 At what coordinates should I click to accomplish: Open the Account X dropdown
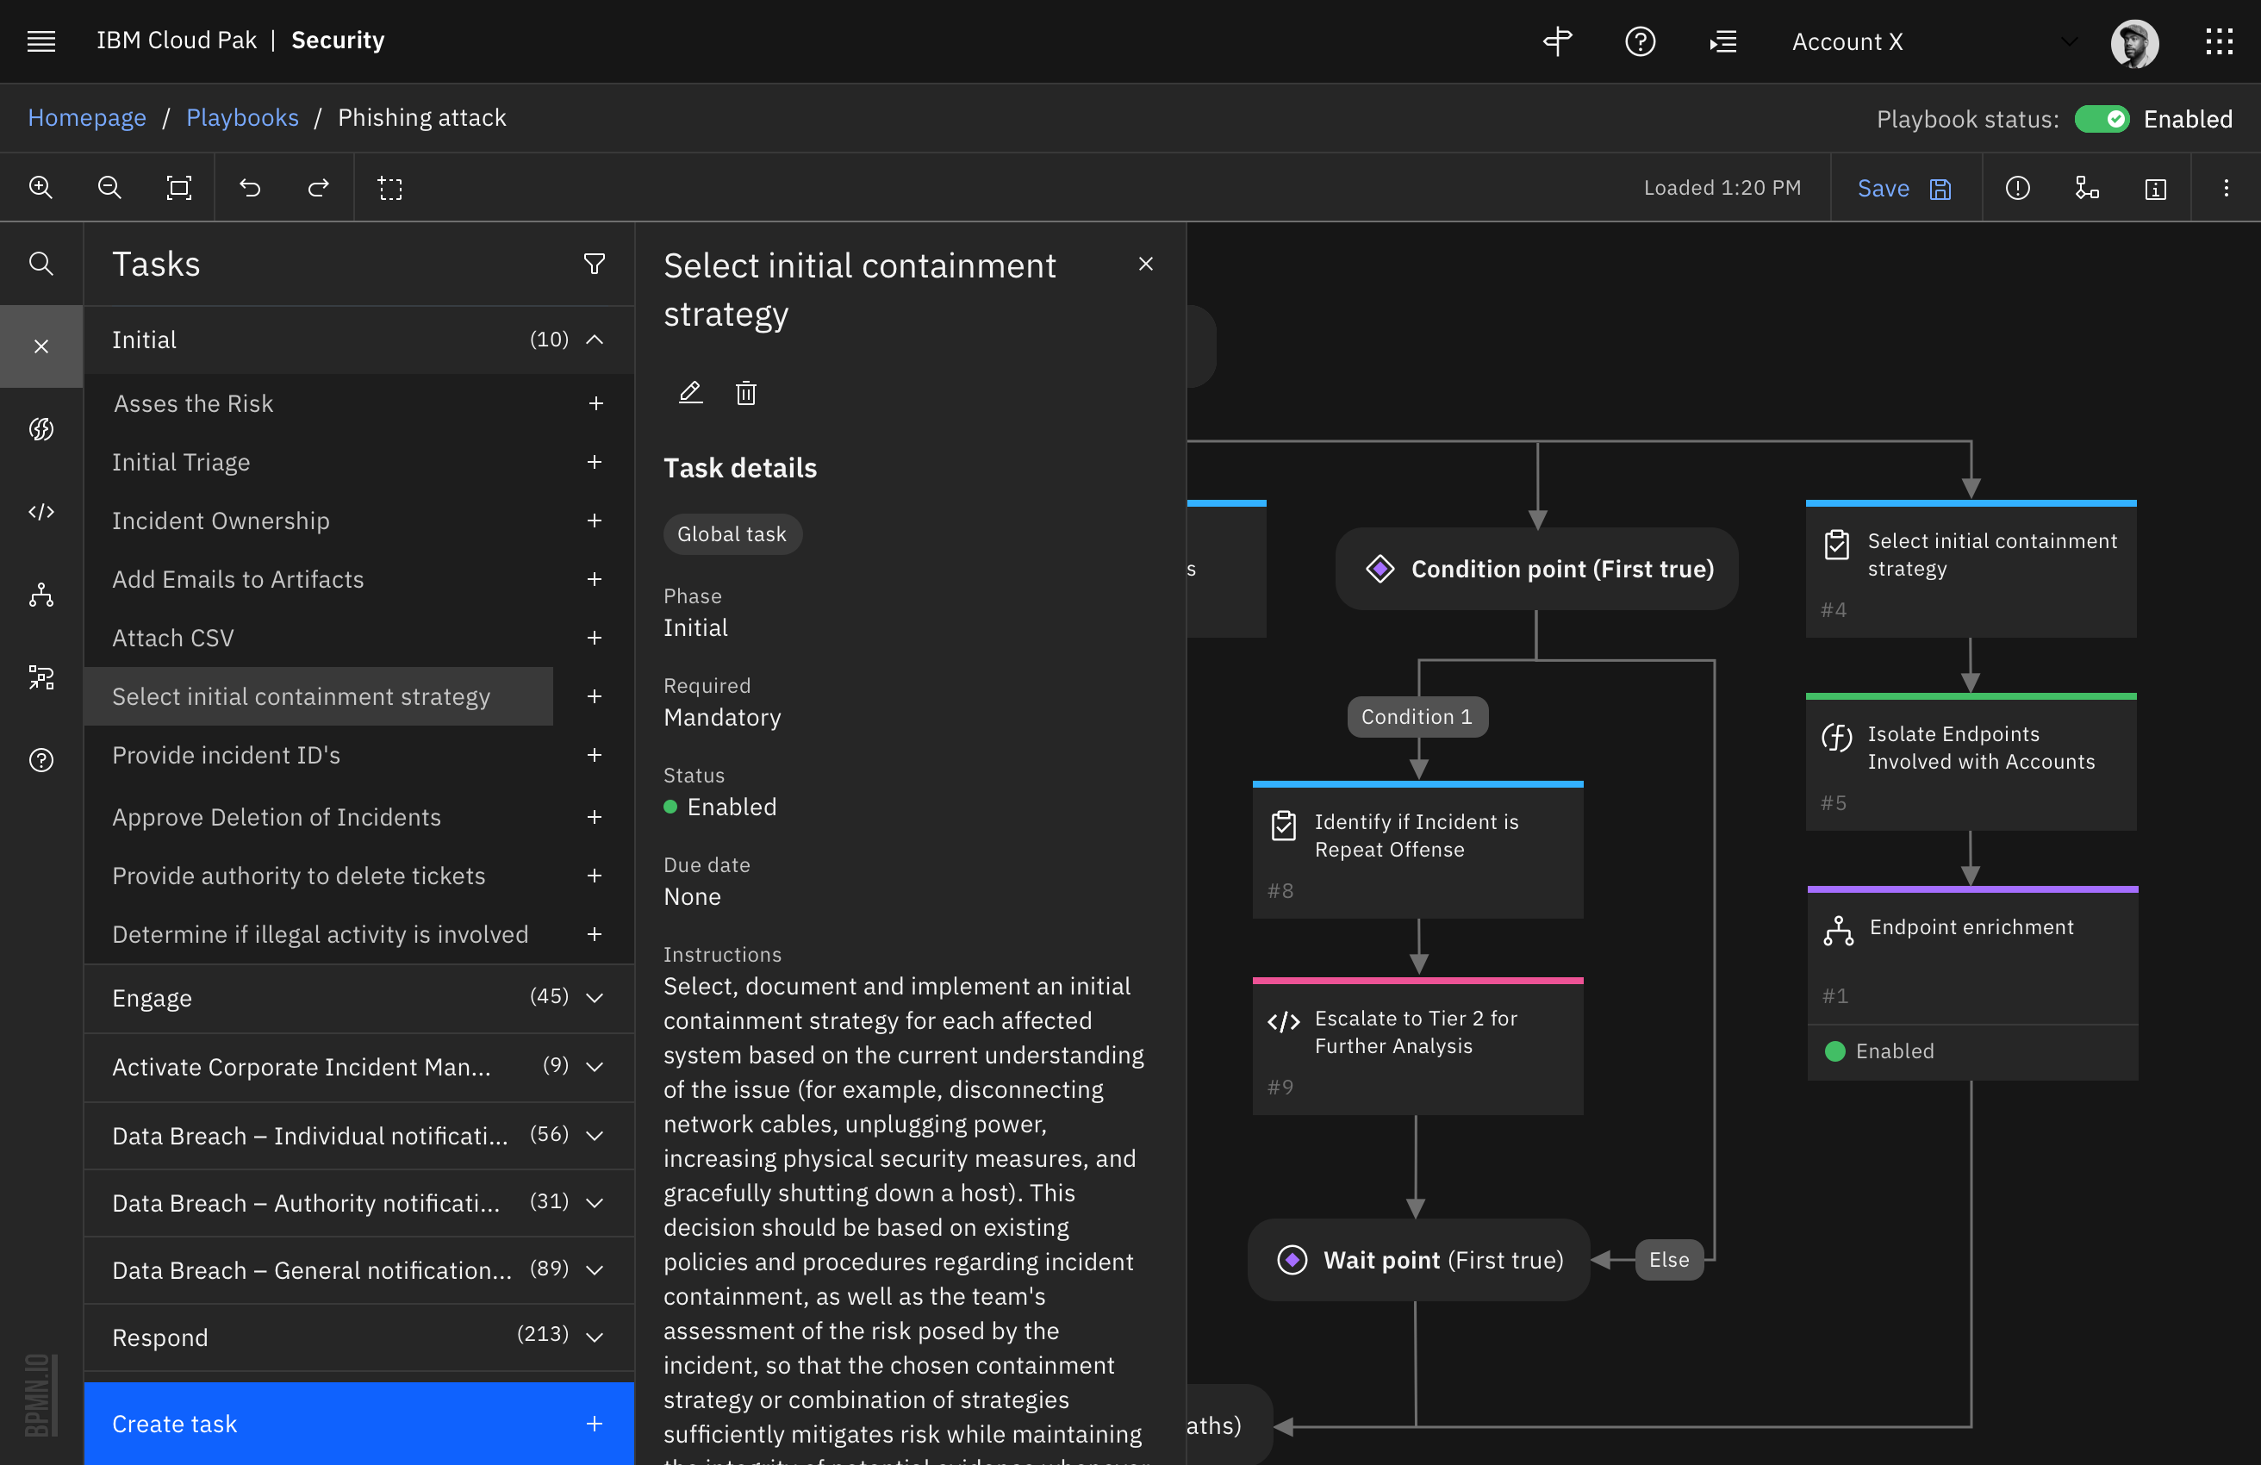pos(2068,42)
